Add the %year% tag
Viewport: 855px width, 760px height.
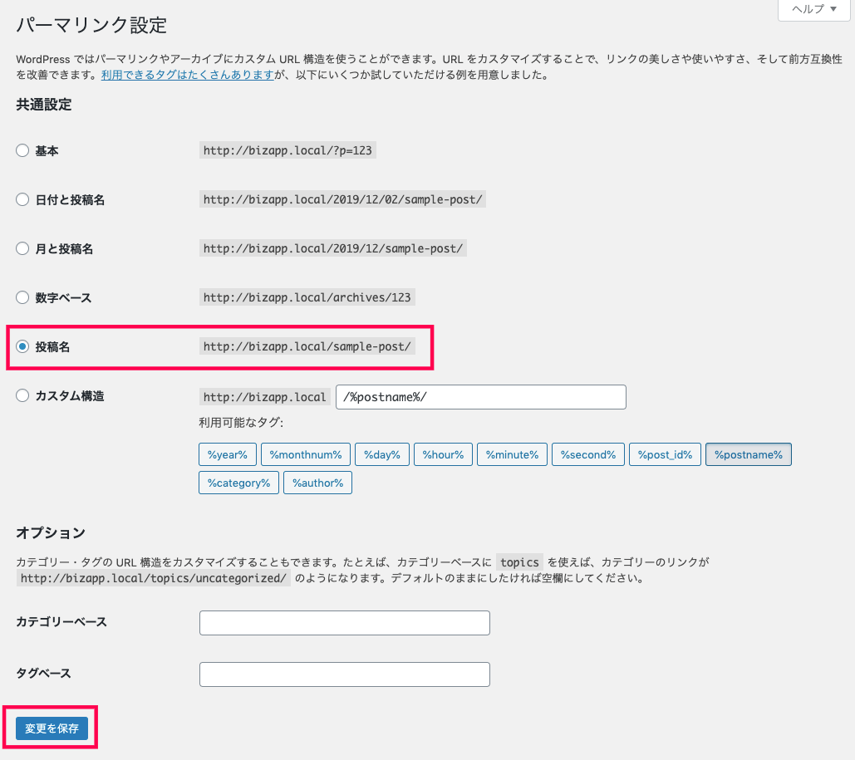pos(228,454)
